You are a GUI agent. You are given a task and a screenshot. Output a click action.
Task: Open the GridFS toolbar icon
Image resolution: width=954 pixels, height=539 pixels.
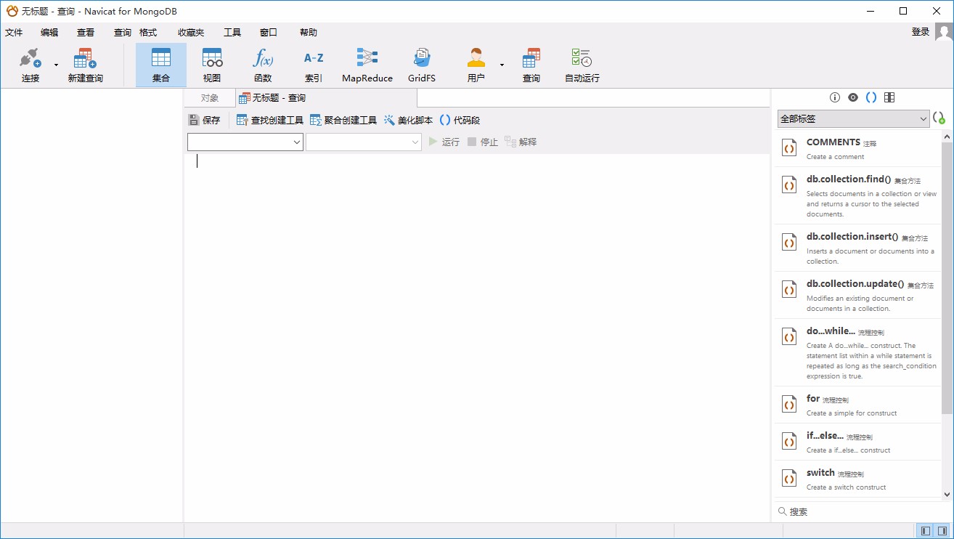(x=421, y=58)
